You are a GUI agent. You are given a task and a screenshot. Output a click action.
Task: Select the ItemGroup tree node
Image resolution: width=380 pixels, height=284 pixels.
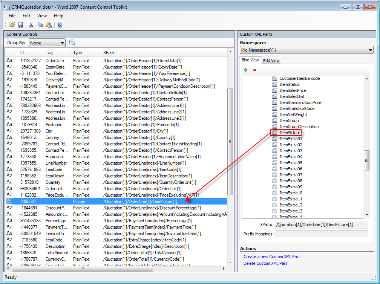(x=289, y=121)
